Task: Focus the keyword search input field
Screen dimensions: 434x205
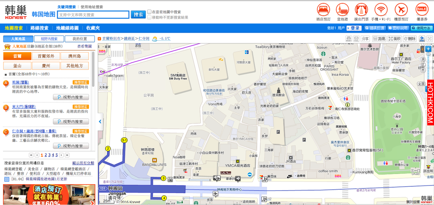Action: pos(93,15)
